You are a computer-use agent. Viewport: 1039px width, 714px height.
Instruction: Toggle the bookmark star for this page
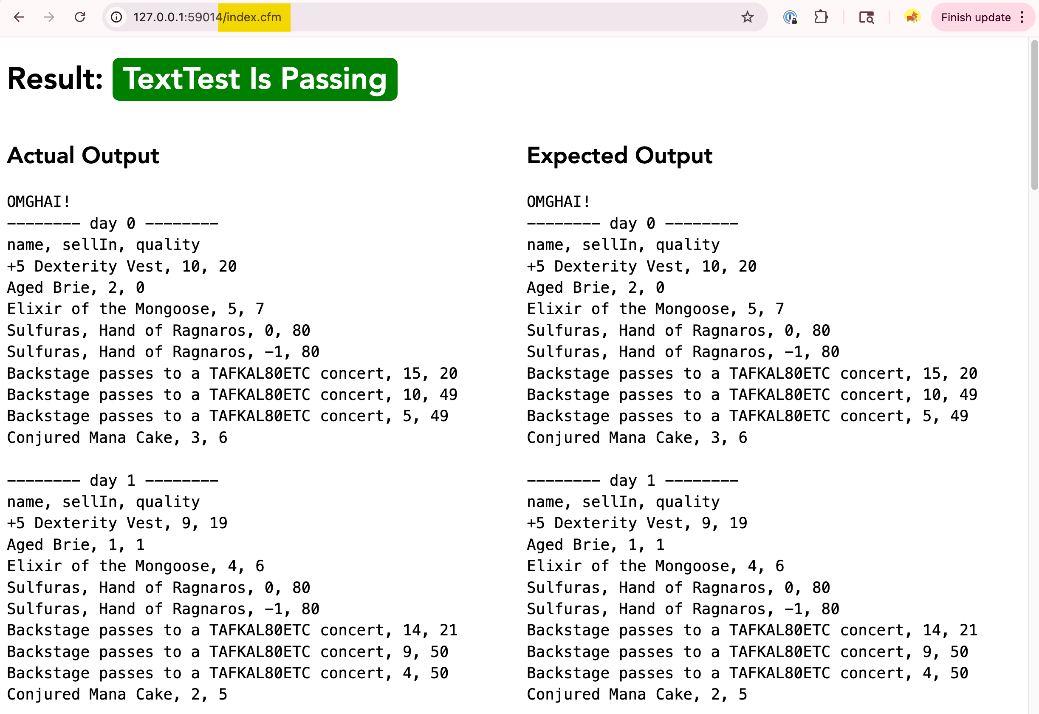[748, 17]
